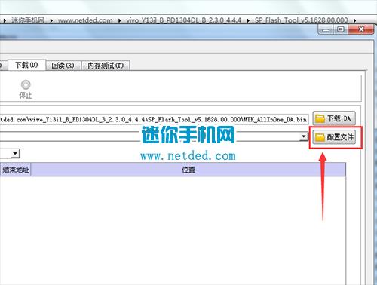Open vivo_Y13iL breadcrumb folder

tap(183, 20)
